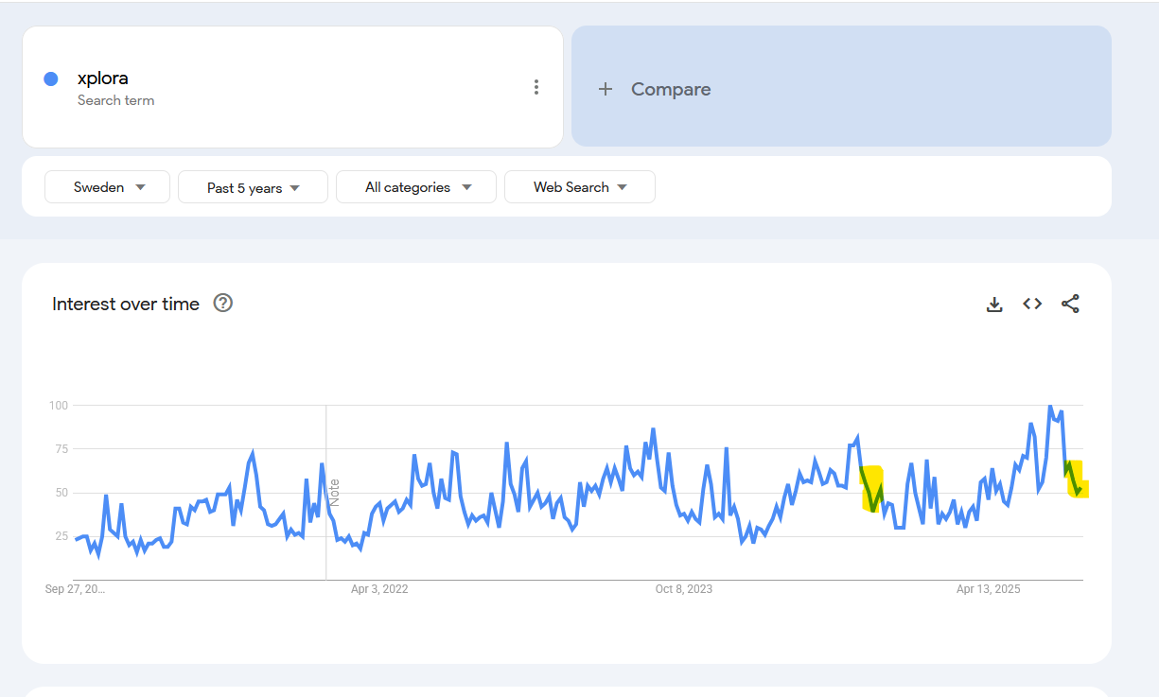Select the chart's highest peak at 100
The image size is (1159, 697).
[x=1050, y=407]
